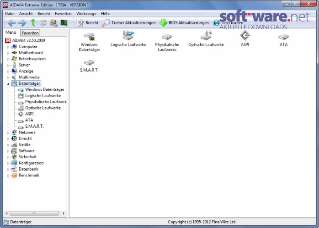Open the Werkzeuge menu
The image size is (319, 228).
coord(86,14)
